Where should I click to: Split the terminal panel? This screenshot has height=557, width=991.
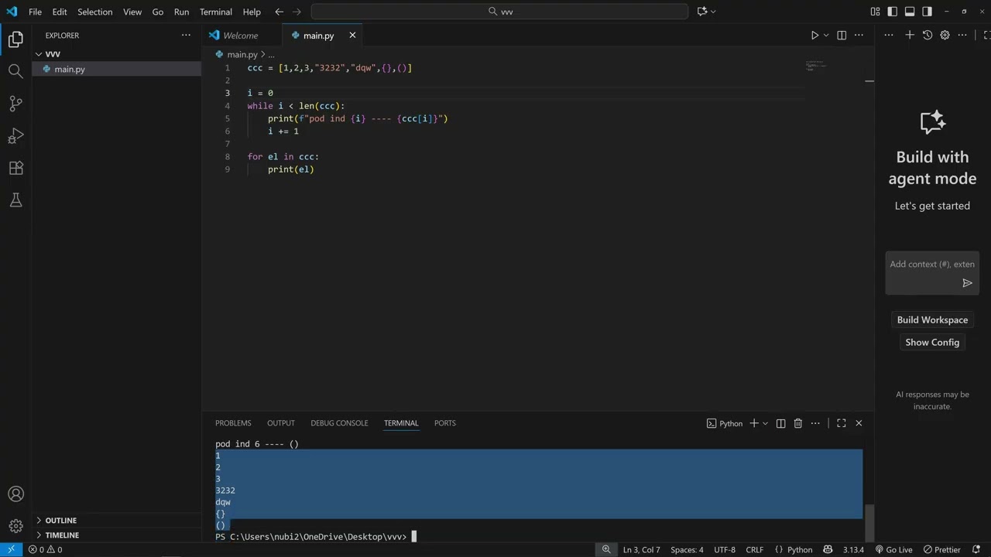click(x=780, y=423)
